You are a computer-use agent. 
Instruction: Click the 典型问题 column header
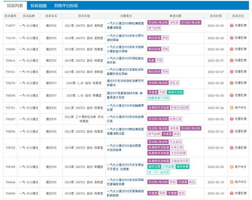[x=175, y=16]
